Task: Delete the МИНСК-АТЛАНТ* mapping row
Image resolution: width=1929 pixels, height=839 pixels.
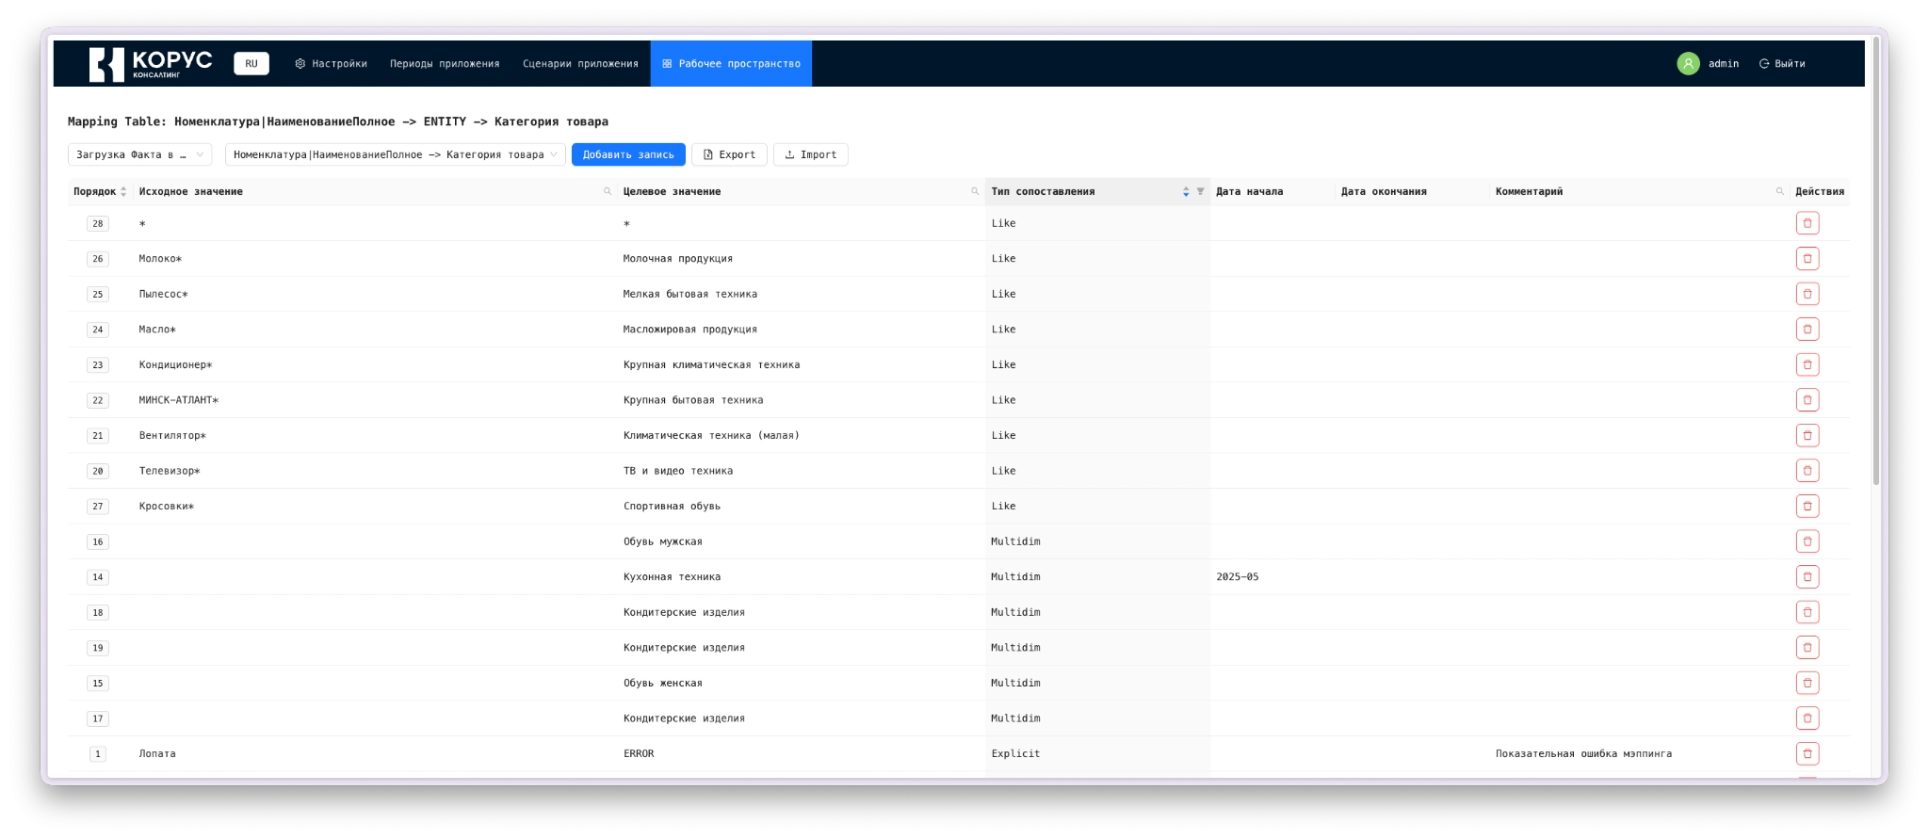Action: pos(1807,400)
